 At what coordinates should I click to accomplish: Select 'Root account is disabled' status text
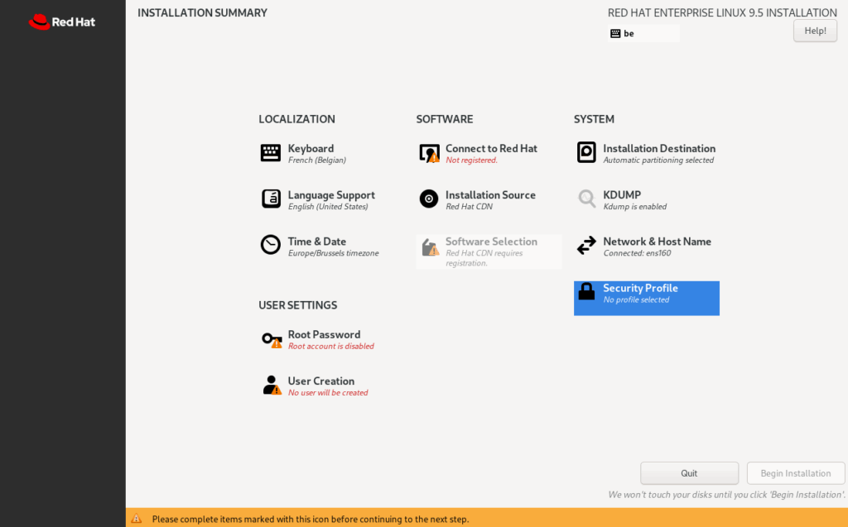330,347
